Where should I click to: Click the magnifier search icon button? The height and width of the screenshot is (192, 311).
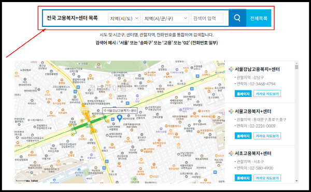[237, 18]
